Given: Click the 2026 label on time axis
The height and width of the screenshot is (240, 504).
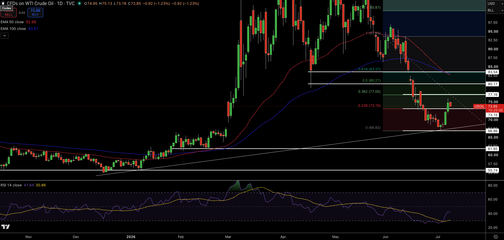Looking at the screenshot, I should [x=131, y=237].
